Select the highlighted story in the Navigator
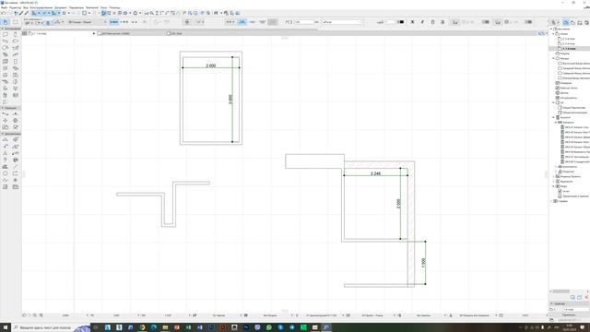The height and width of the screenshot is (332, 590). [569, 49]
